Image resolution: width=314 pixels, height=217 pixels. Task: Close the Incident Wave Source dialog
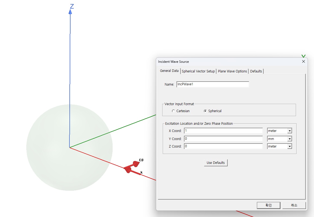tap(304, 61)
